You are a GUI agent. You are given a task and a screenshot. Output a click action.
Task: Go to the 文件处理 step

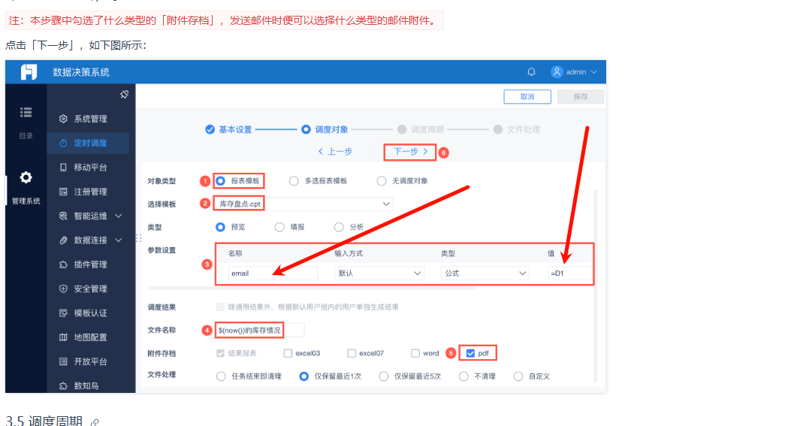point(517,130)
